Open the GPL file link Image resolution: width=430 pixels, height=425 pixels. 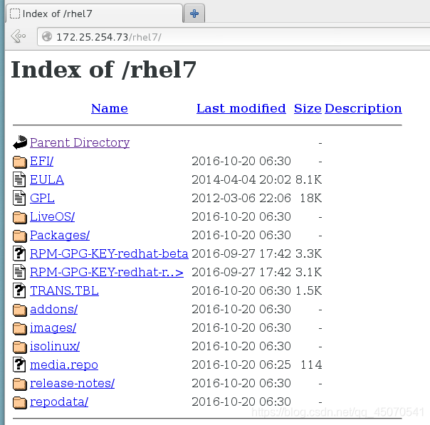[x=42, y=198]
